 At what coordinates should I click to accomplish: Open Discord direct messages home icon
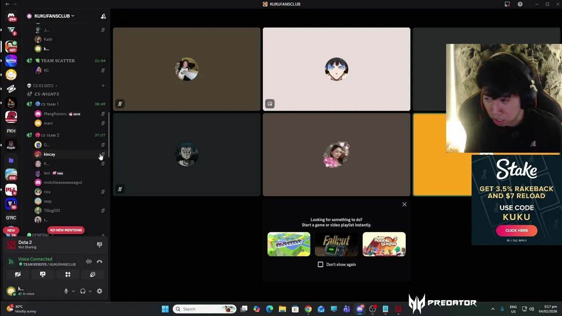[11, 16]
